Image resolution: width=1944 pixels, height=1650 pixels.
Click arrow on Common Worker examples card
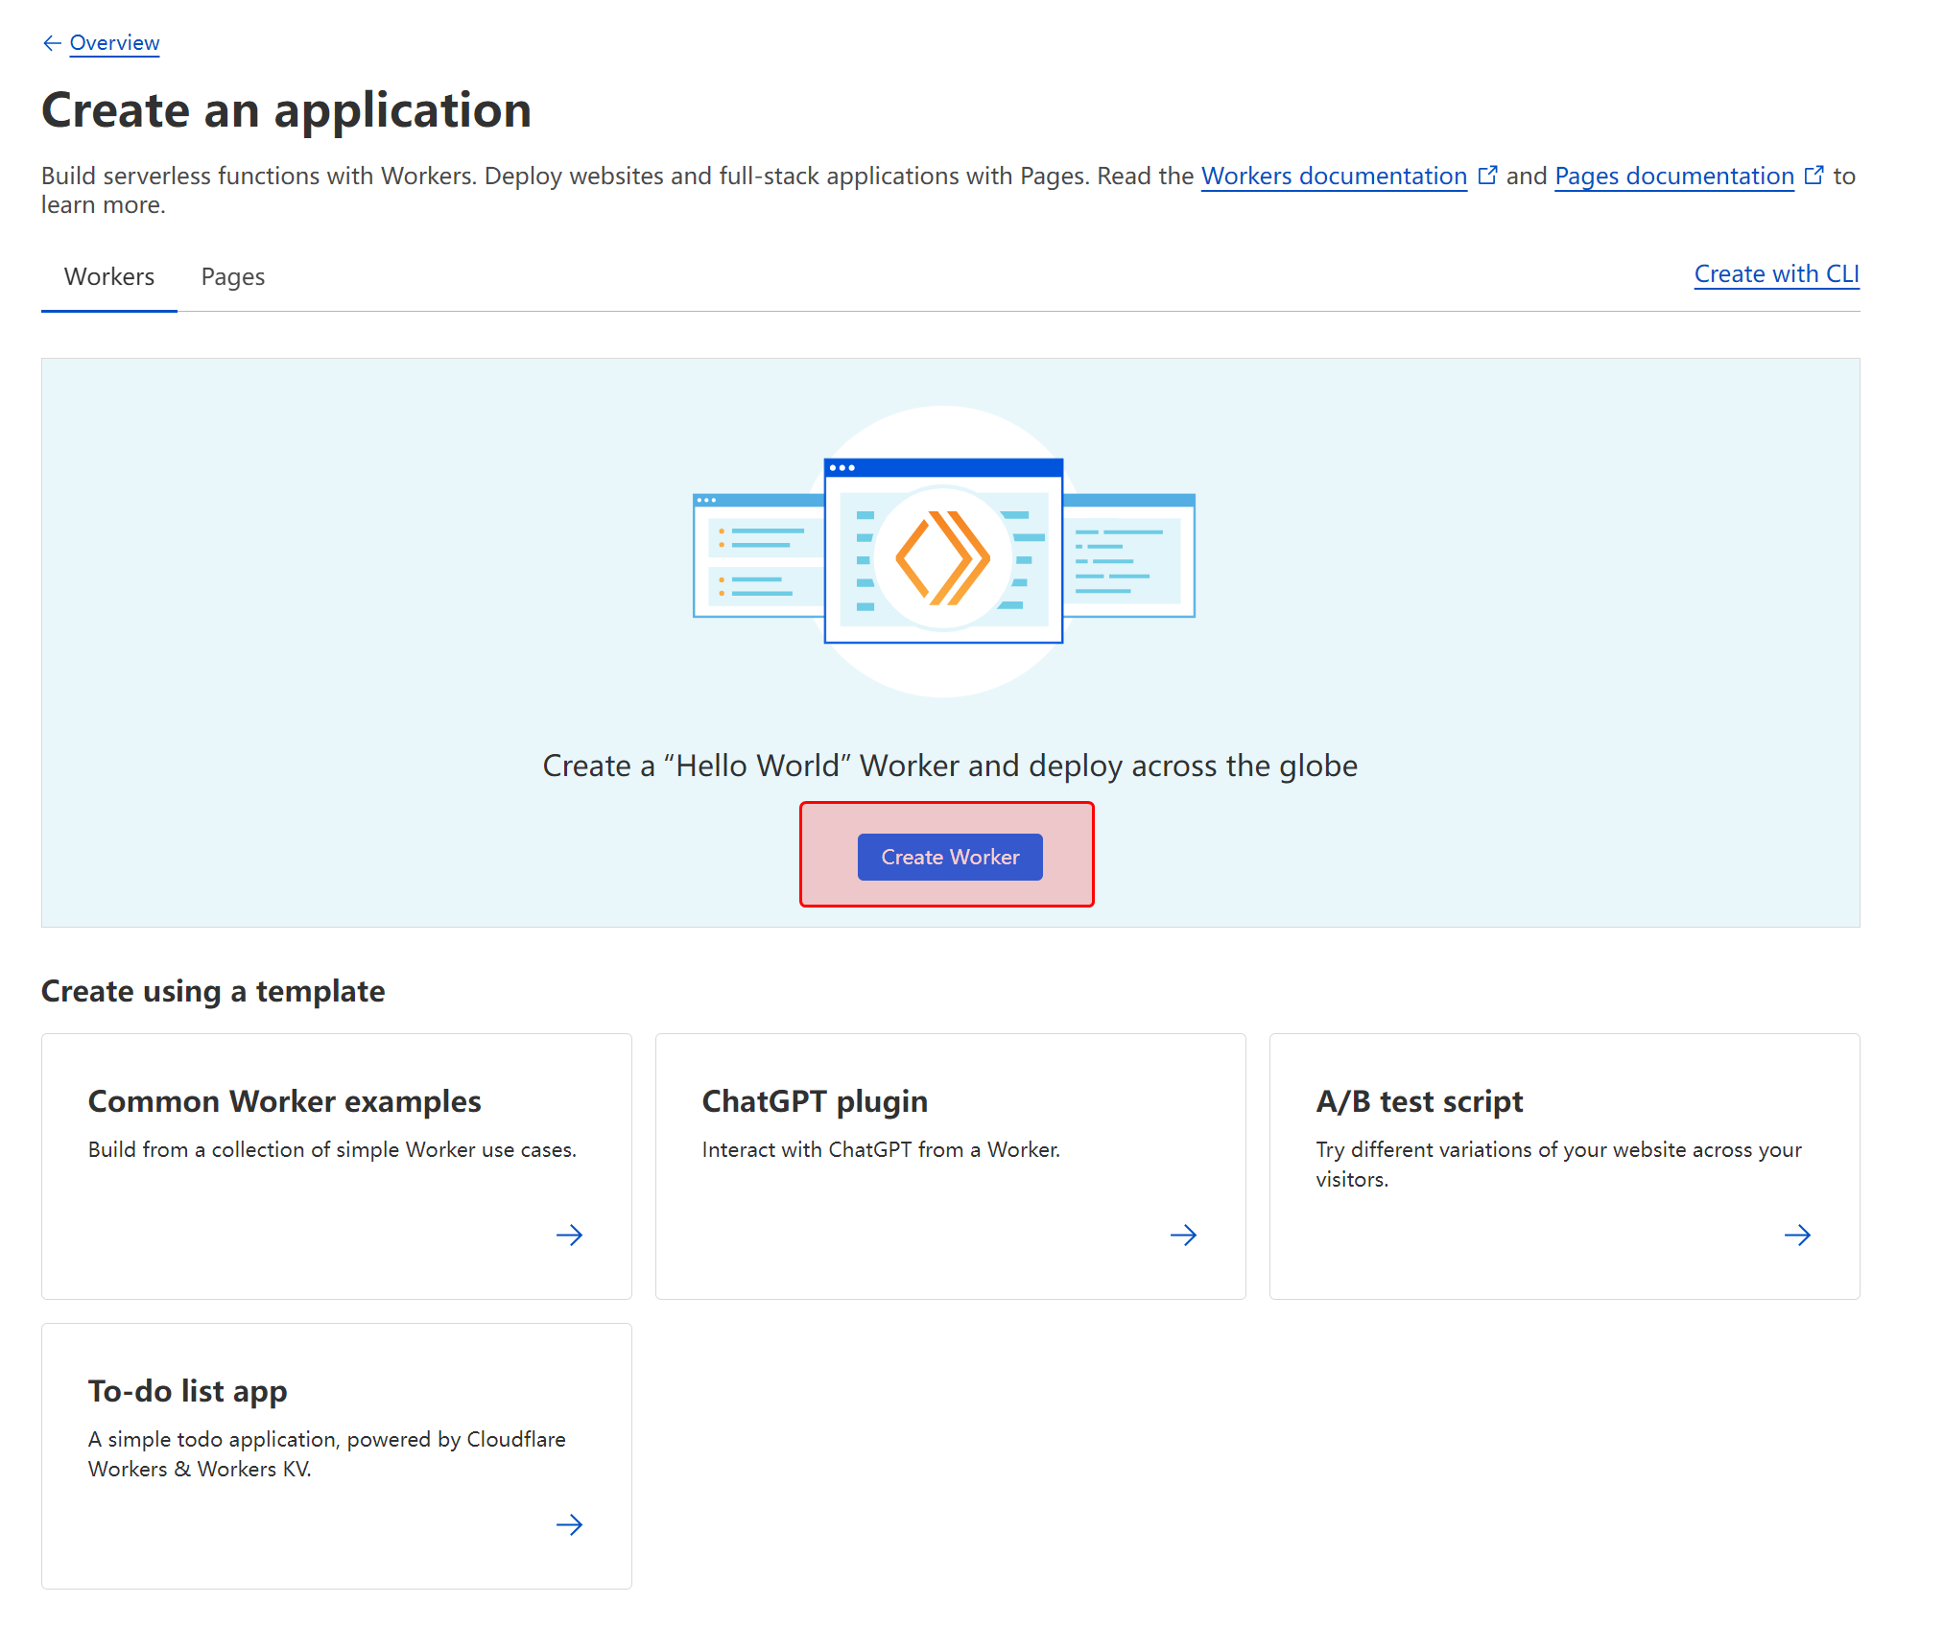pyautogui.click(x=569, y=1235)
